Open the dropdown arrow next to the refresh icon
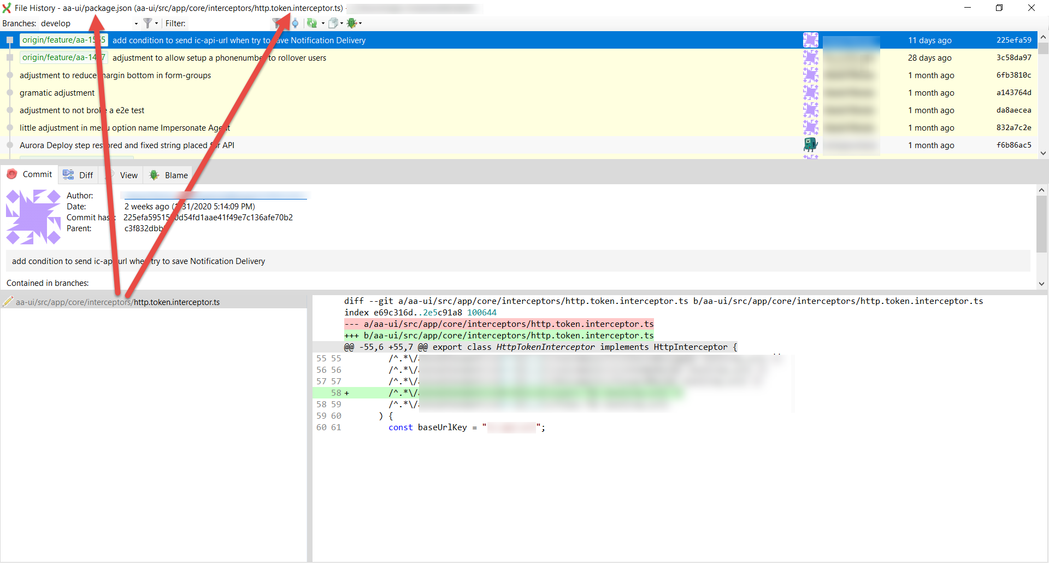 pyautogui.click(x=323, y=23)
